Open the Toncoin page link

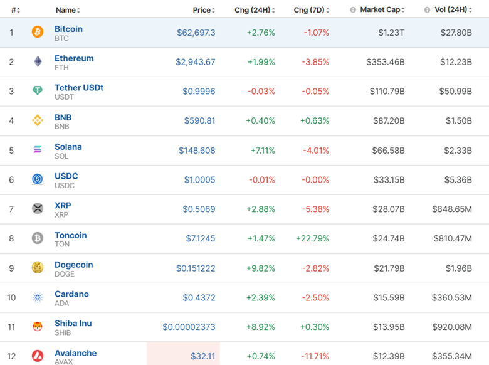pyautogui.click(x=71, y=235)
